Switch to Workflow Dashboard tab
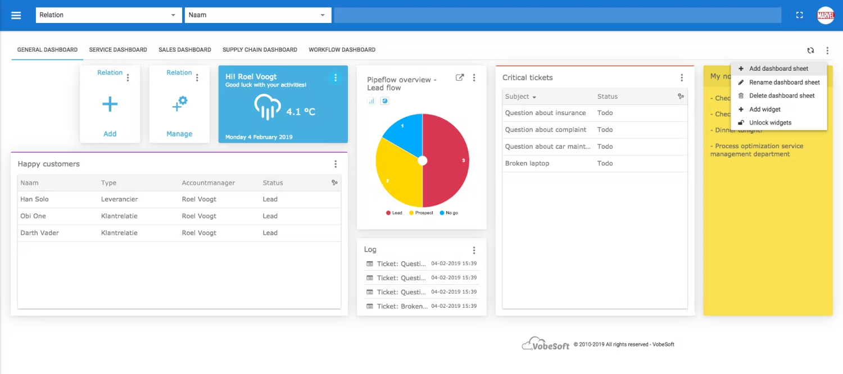The width and height of the screenshot is (843, 374). coord(342,50)
